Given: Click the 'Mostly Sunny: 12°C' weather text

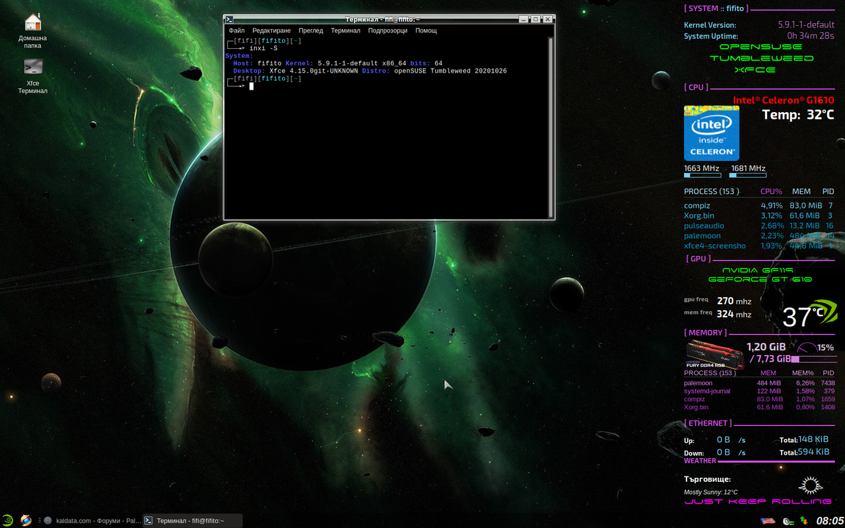Looking at the screenshot, I should 710,492.
